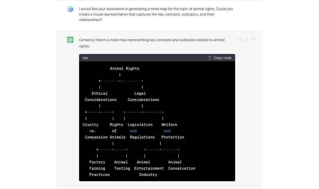Screen dimensions: 319x189
Task: Click the 'Testing' word in code block
Action: [122, 168]
